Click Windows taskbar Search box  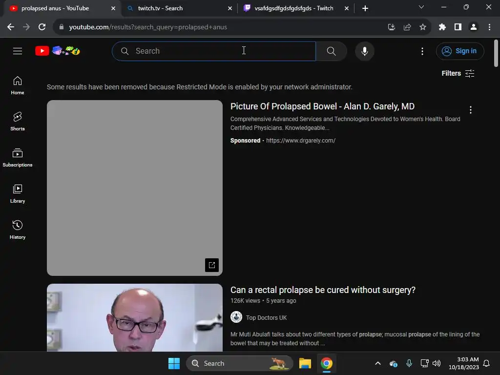pyautogui.click(x=239, y=363)
